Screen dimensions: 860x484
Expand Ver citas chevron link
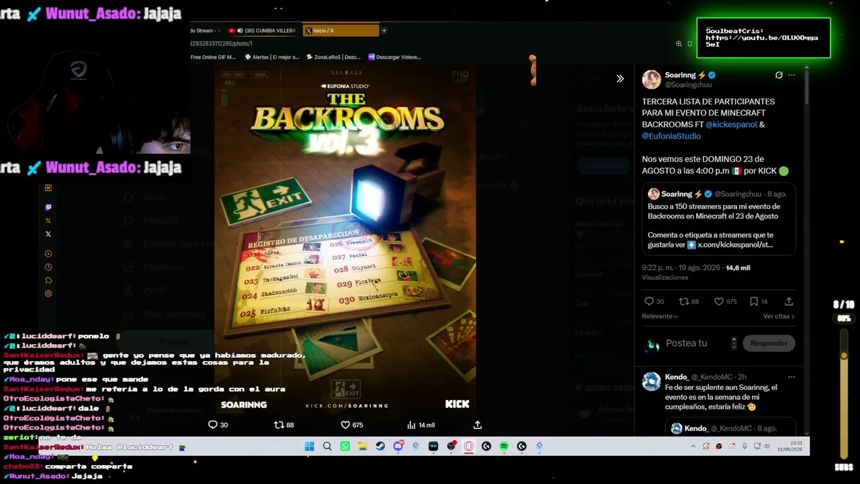click(779, 316)
